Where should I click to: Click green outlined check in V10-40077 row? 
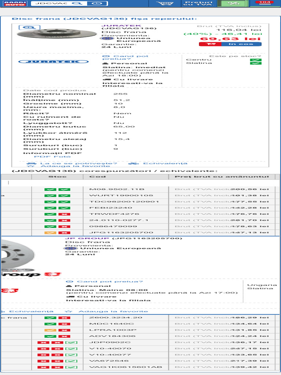(71, 355)
